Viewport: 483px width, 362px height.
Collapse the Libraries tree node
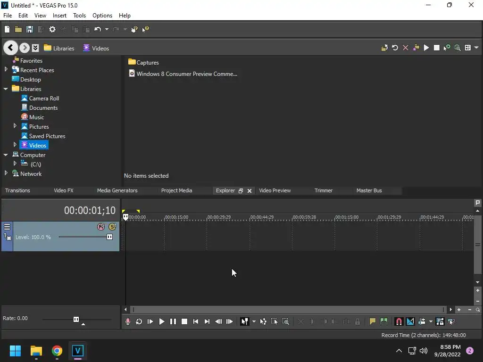click(6, 89)
